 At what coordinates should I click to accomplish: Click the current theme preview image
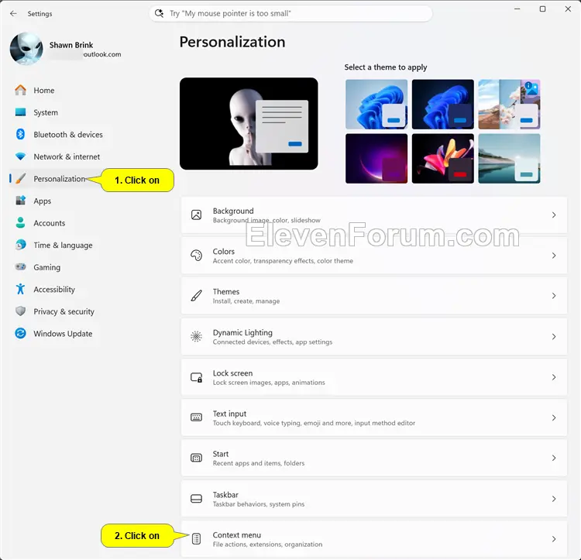249,123
